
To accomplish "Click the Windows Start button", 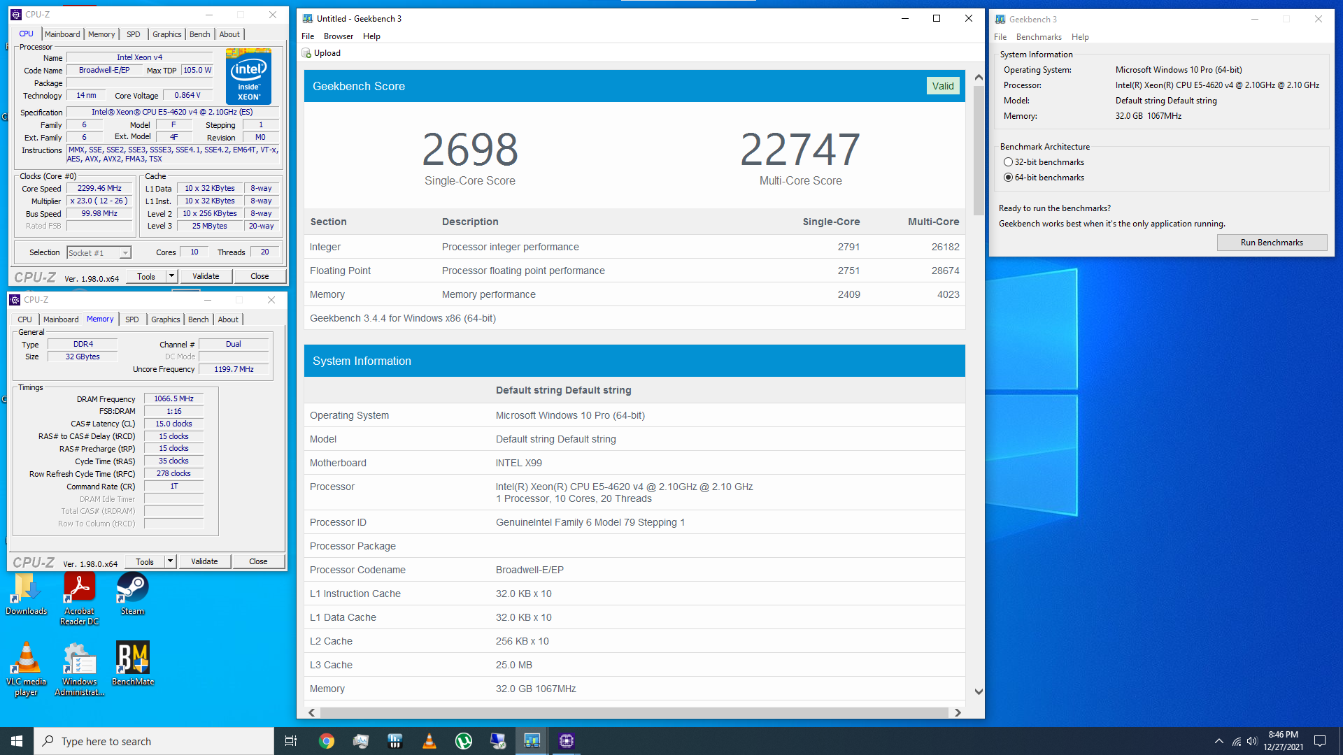I will point(17,741).
